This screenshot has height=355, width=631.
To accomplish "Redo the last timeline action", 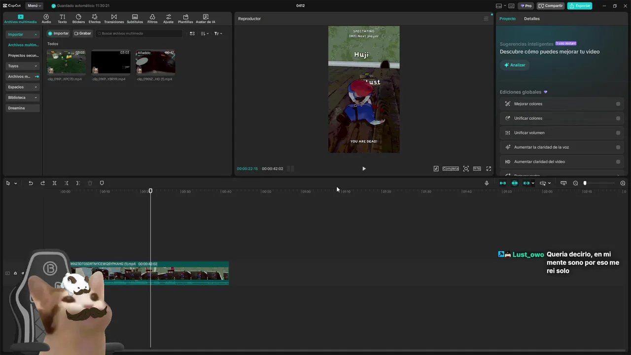I will click(x=42, y=183).
